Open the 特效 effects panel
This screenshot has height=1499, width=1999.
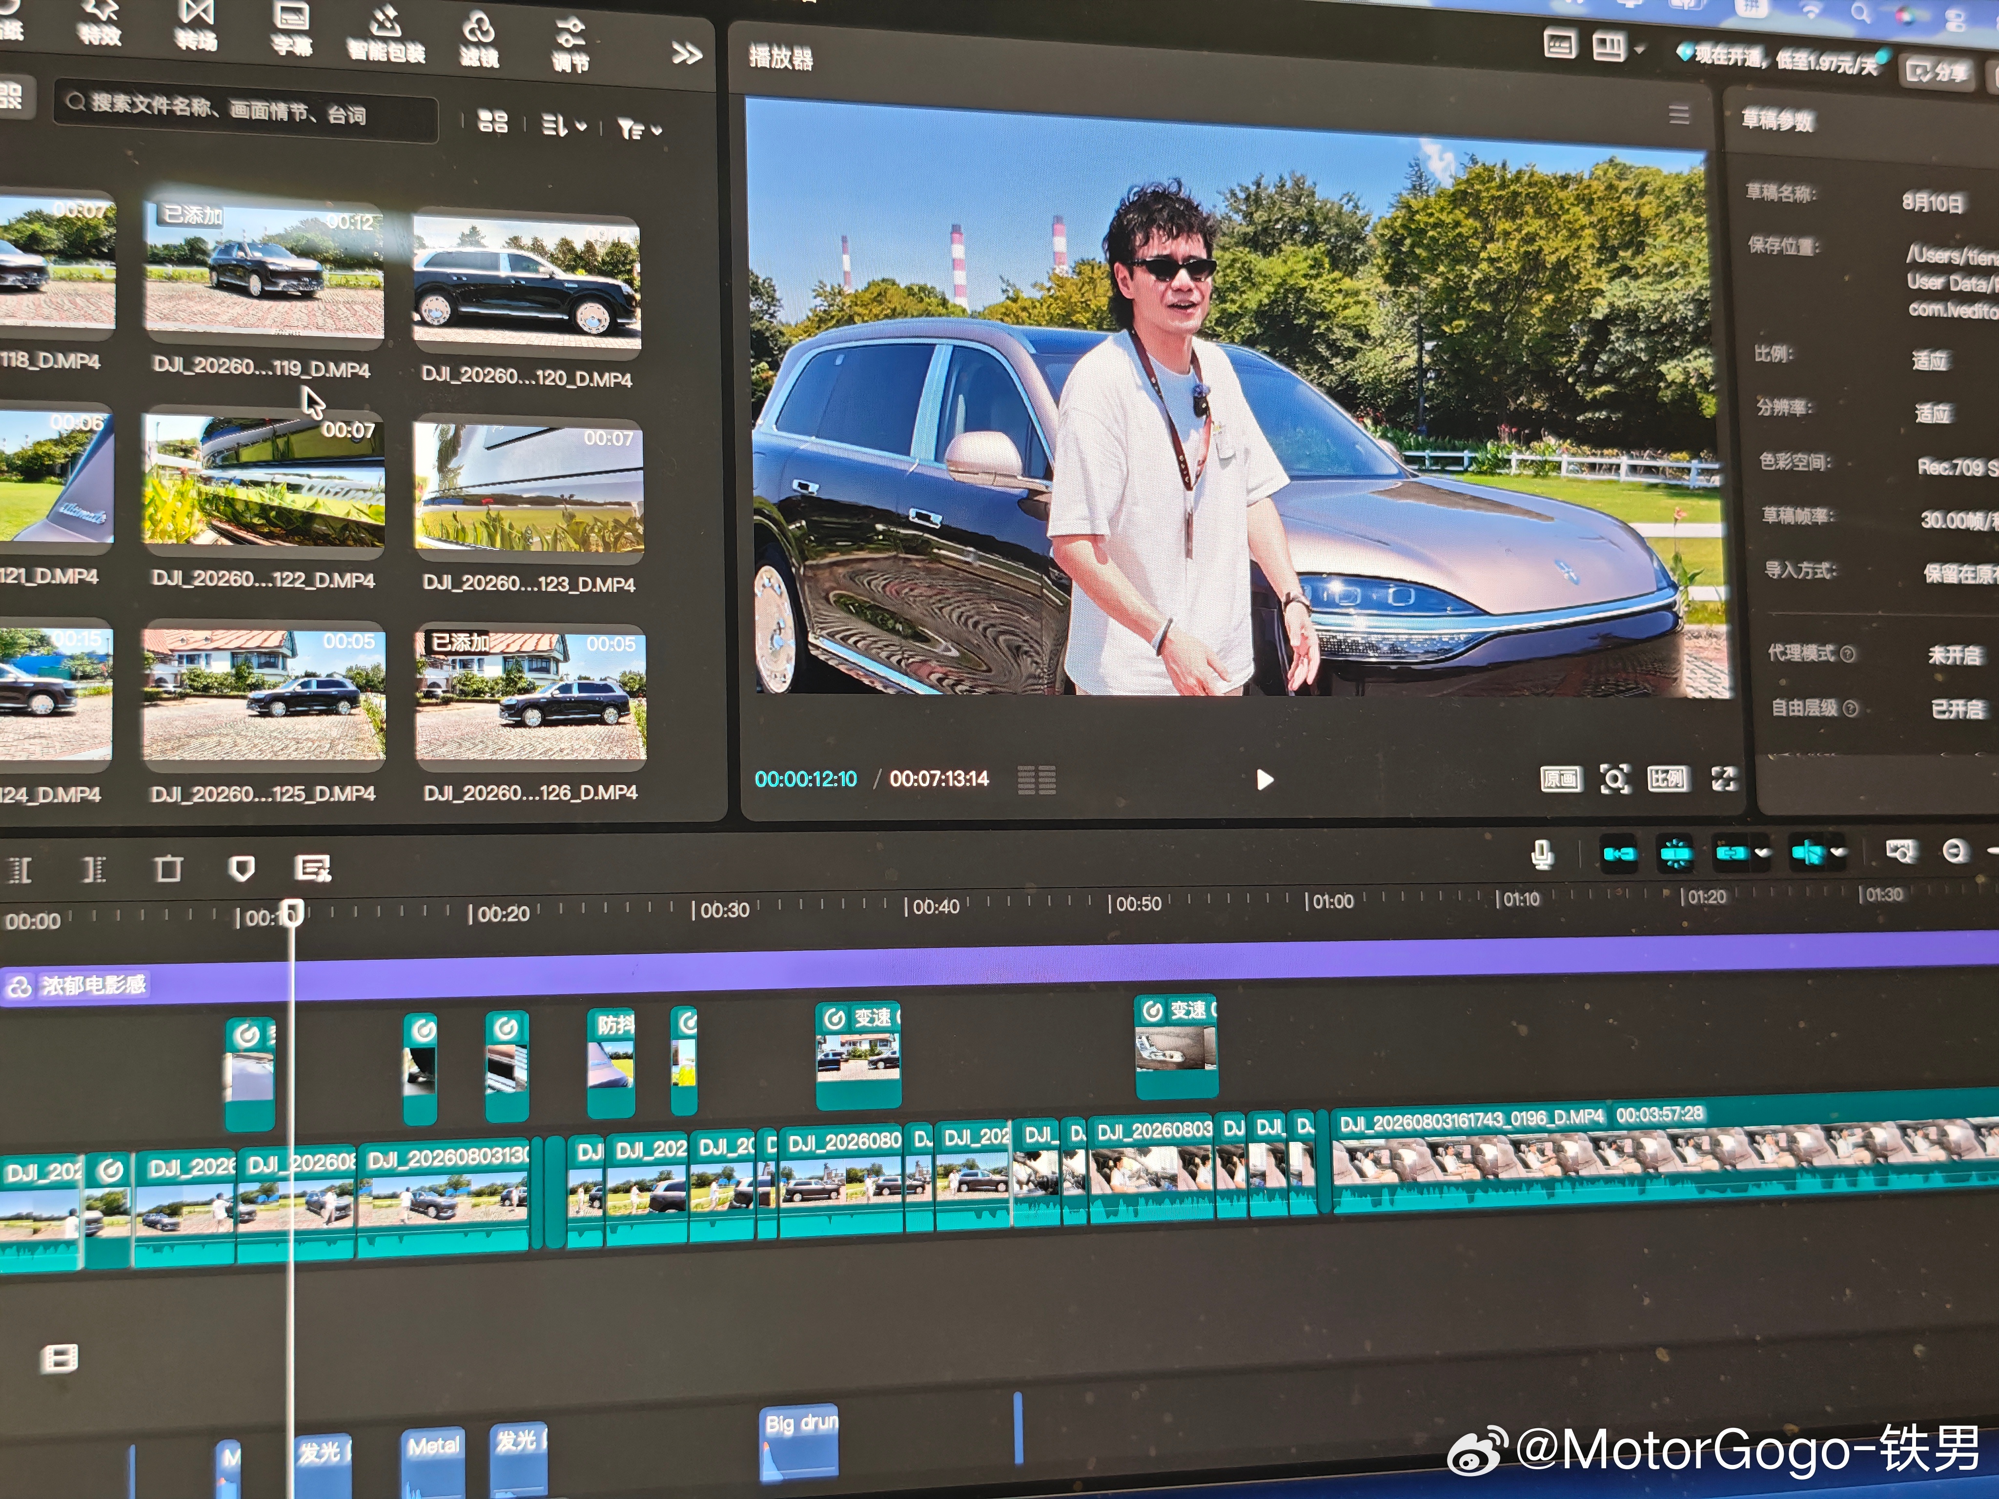[x=100, y=22]
